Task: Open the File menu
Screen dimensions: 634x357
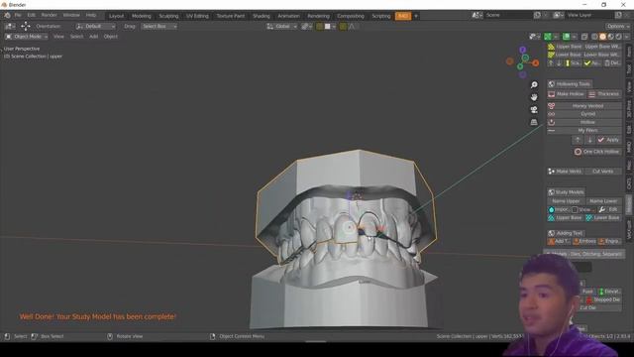Action: click(18, 16)
